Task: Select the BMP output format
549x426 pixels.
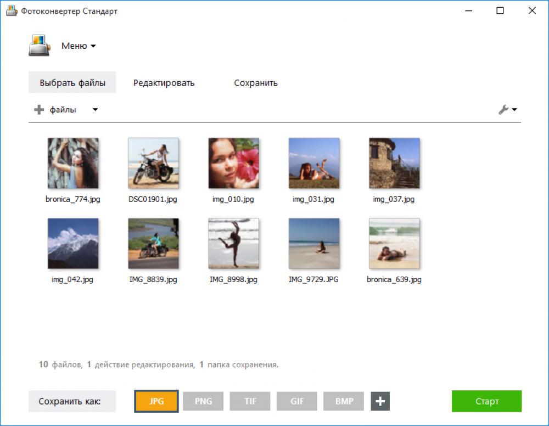Action: [344, 401]
